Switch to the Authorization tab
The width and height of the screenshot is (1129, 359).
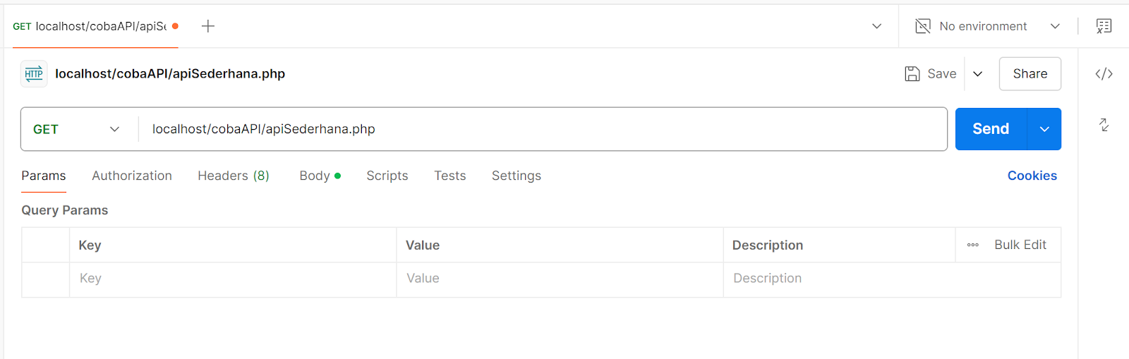132,176
